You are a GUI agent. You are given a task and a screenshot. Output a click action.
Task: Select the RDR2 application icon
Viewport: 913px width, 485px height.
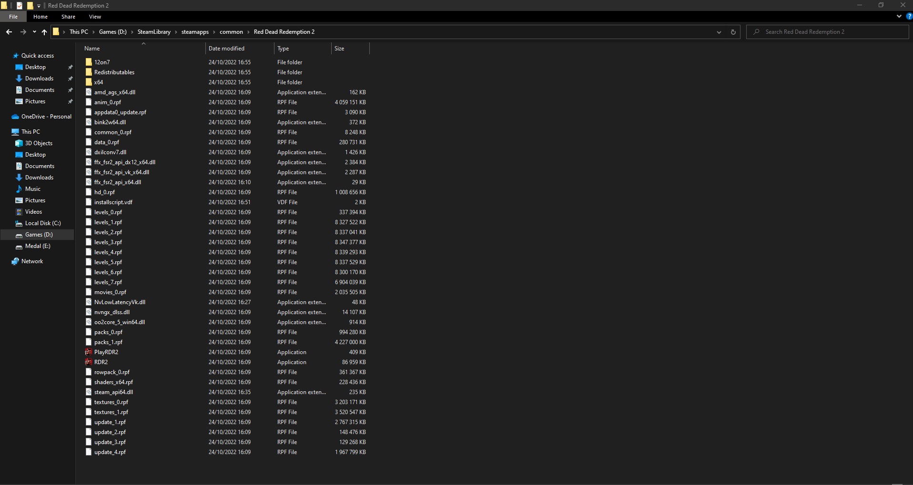[x=89, y=362]
